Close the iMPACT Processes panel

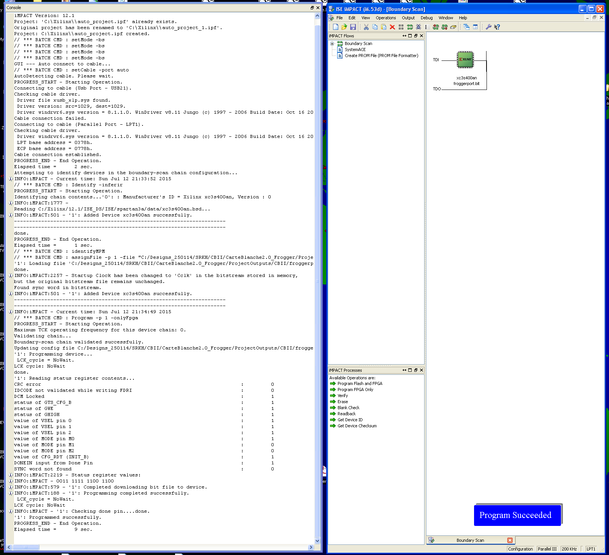(x=421, y=370)
